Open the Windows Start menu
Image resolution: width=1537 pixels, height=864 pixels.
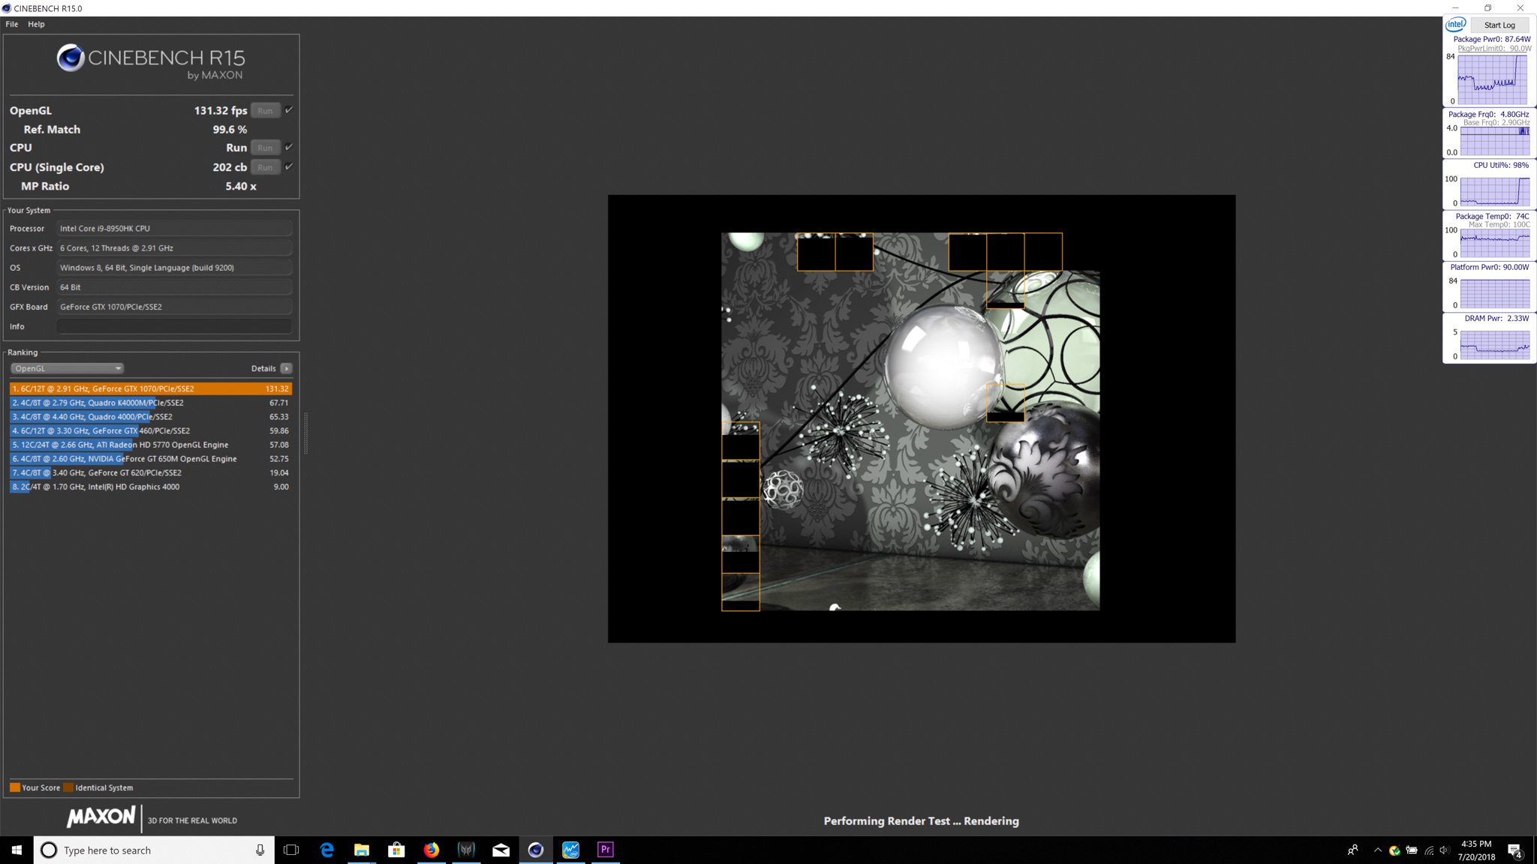pos(17,850)
